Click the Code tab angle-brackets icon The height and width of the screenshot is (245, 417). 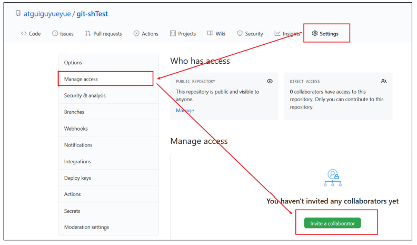tap(24, 34)
